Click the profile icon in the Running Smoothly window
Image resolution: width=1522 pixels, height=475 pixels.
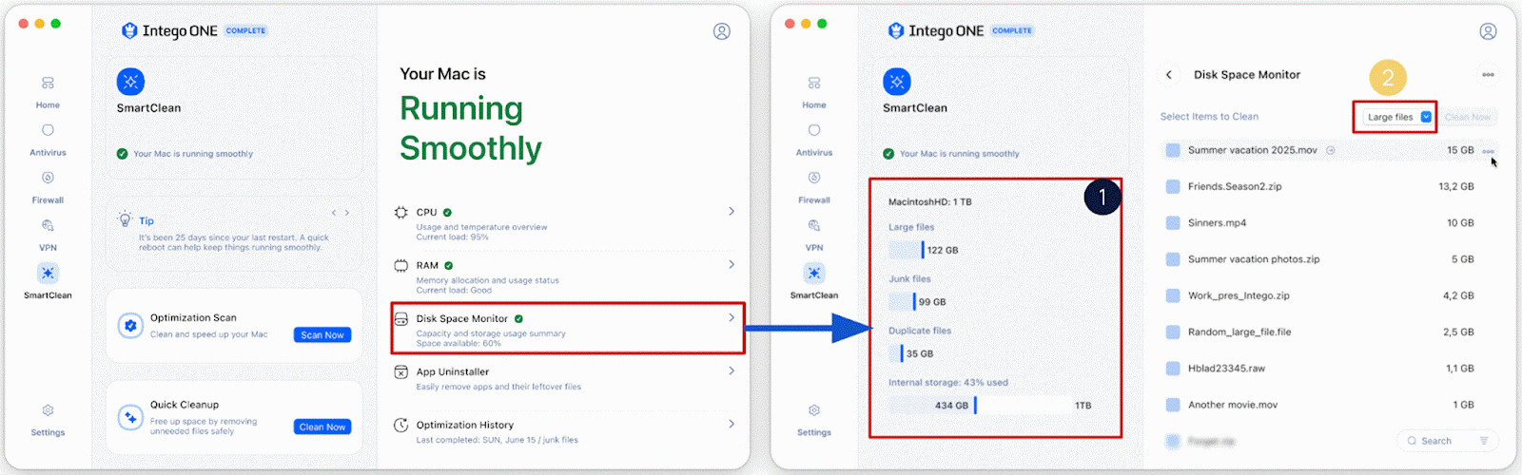coord(722,31)
